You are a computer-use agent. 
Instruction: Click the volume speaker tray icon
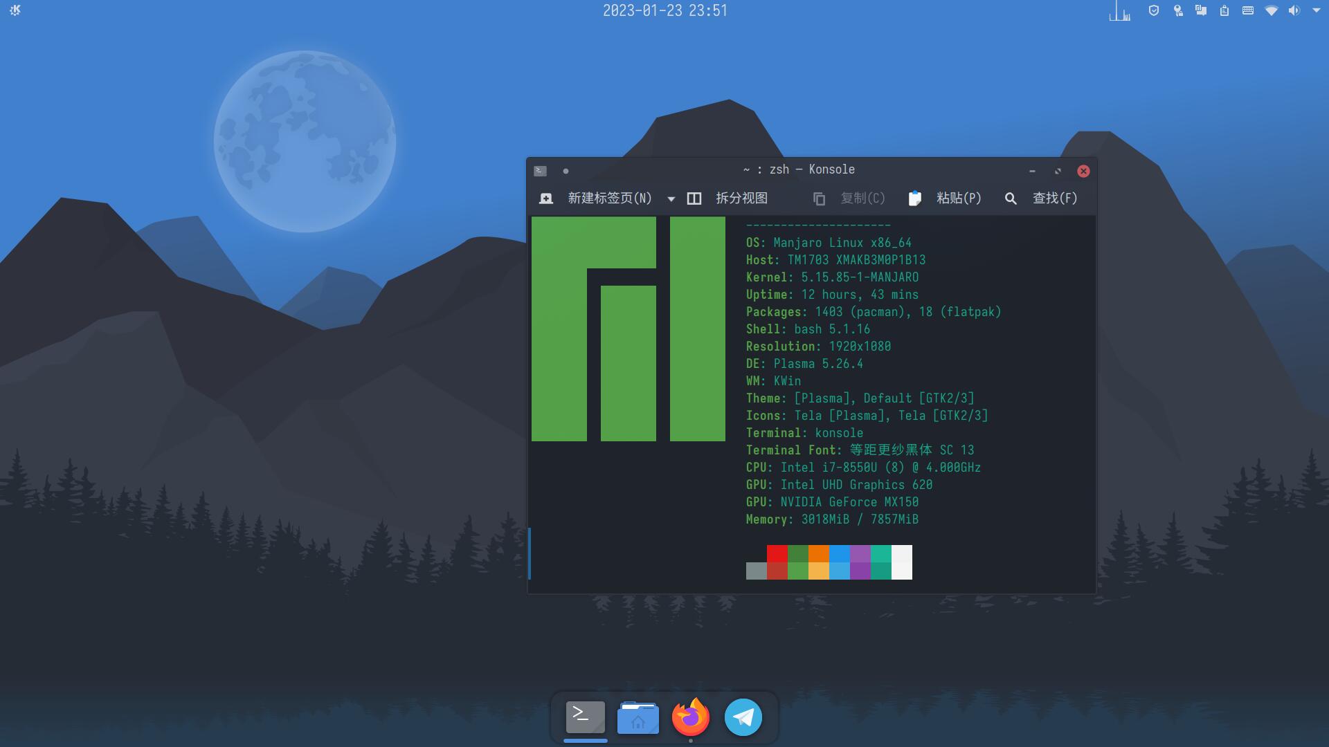[1294, 10]
